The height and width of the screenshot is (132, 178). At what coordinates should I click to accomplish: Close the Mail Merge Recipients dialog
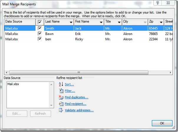click(168, 3)
